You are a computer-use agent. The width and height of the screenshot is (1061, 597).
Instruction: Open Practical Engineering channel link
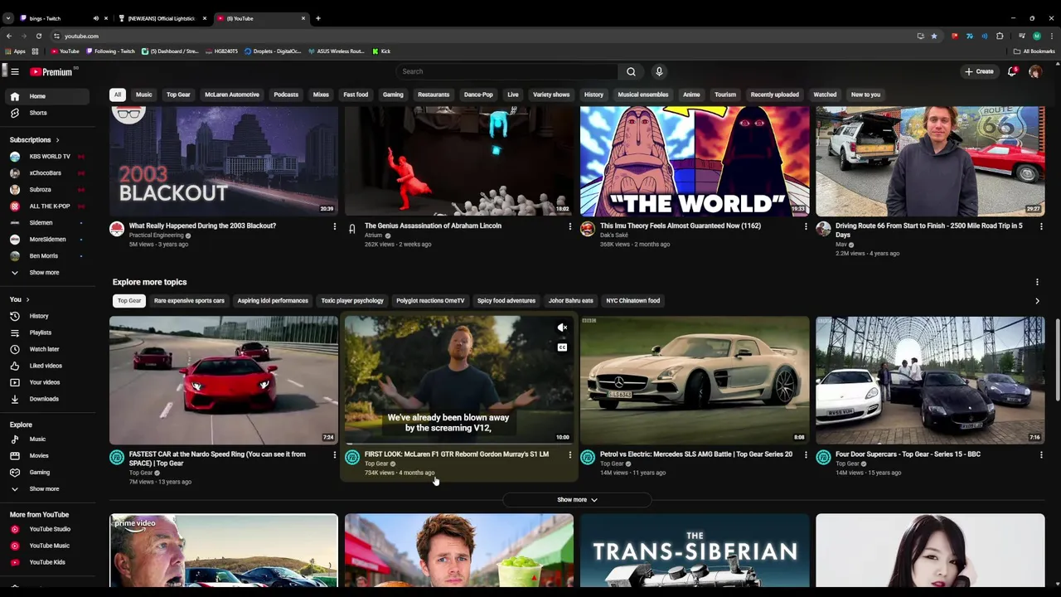(x=157, y=235)
